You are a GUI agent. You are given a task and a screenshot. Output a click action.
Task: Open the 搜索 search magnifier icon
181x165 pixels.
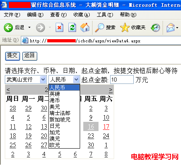coord(99,28)
